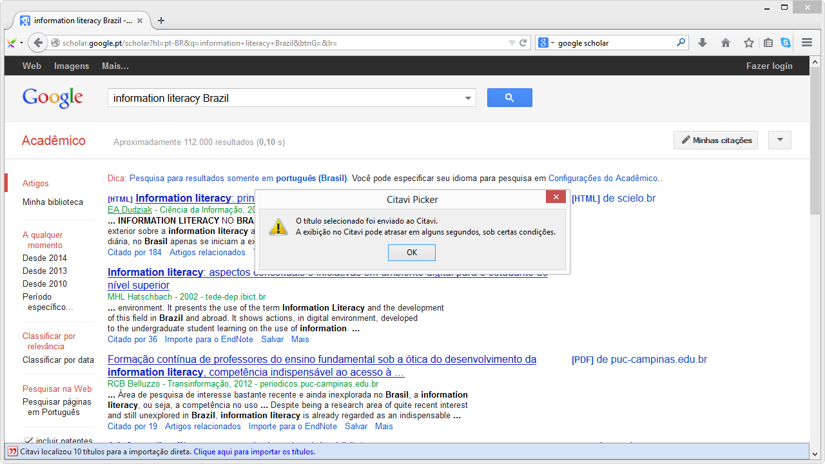Image resolution: width=825 pixels, height=464 pixels.
Task: Open the Citavi toolbar icon dropdown arrow
Action: tap(21, 43)
